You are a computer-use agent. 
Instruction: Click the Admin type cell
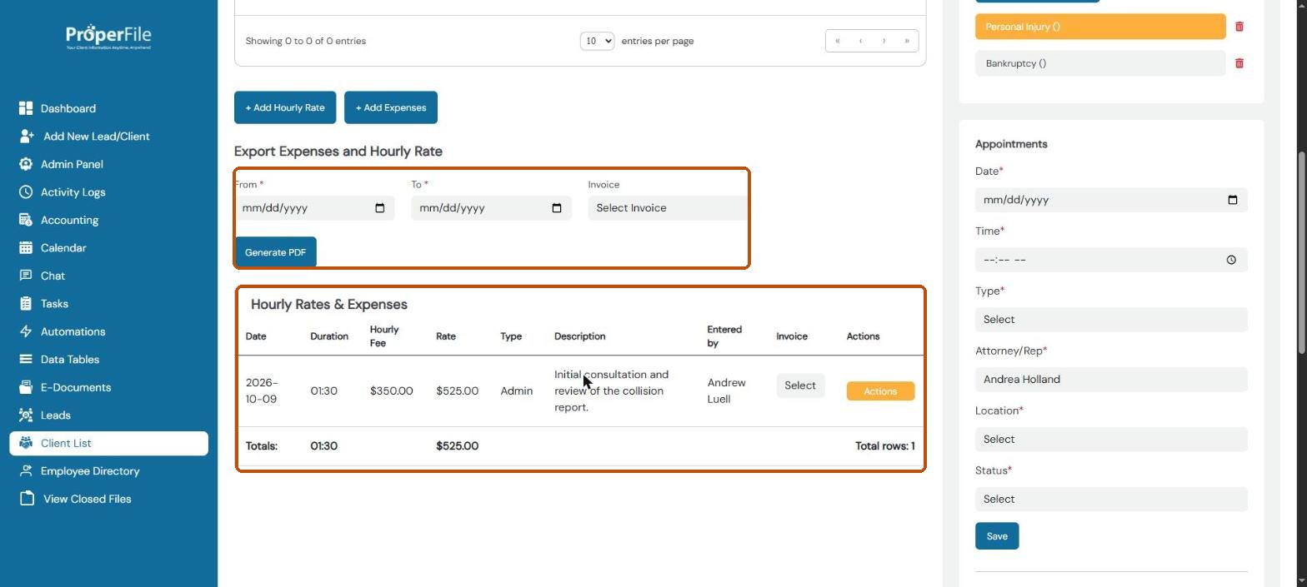click(517, 391)
